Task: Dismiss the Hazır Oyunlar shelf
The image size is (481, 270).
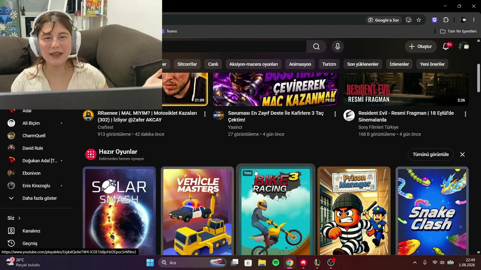Action: (463, 154)
